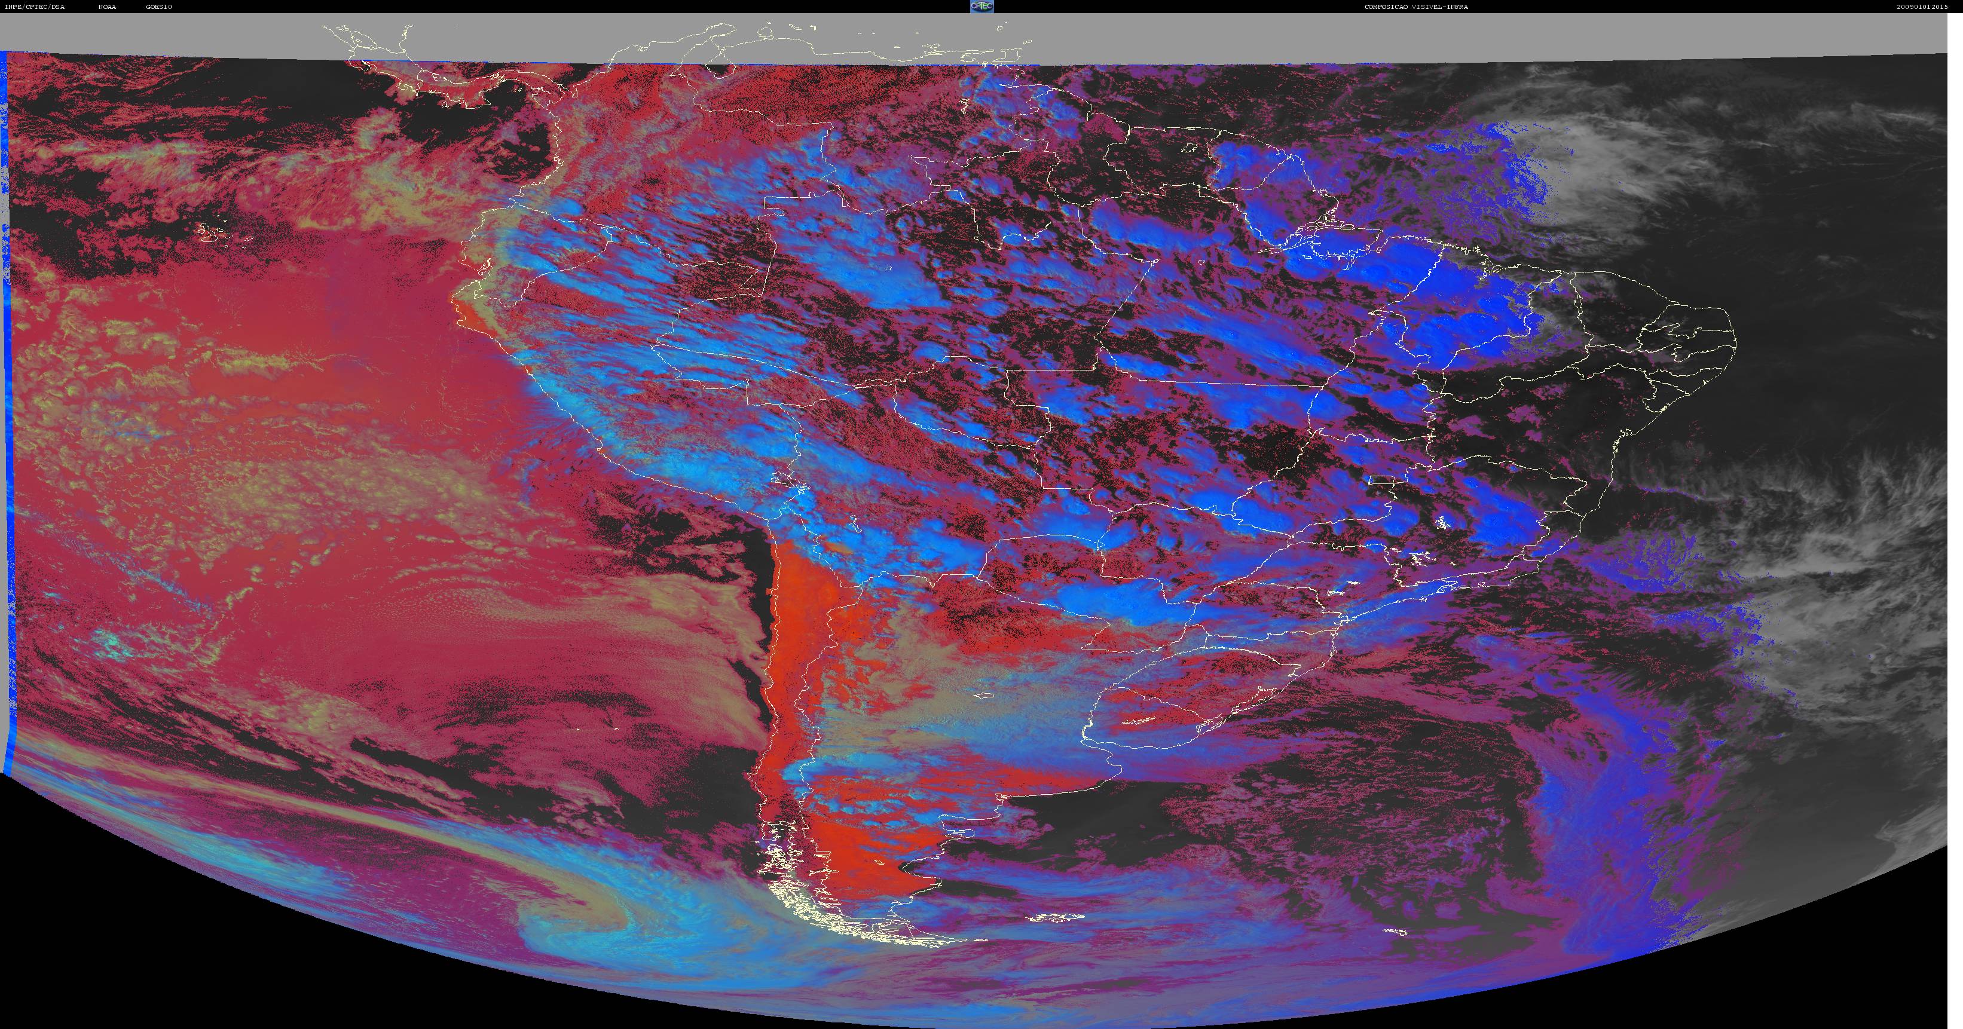Screen dimensions: 1963x1029
Task: Click the NOAA label in the header
Action: (x=108, y=7)
